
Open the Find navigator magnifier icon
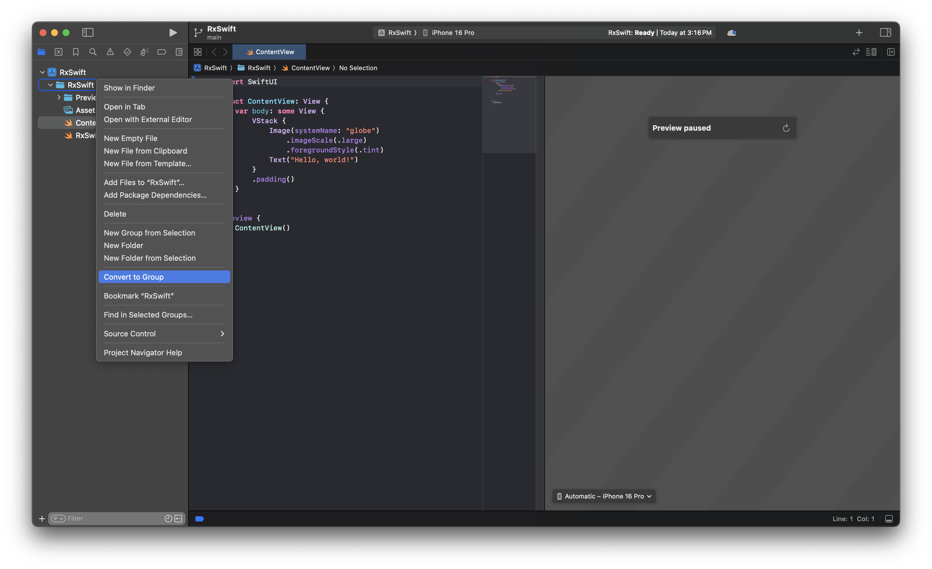(x=93, y=52)
